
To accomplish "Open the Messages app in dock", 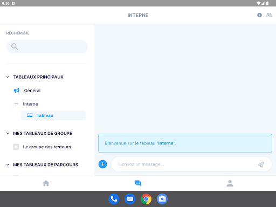I will click(130, 199).
